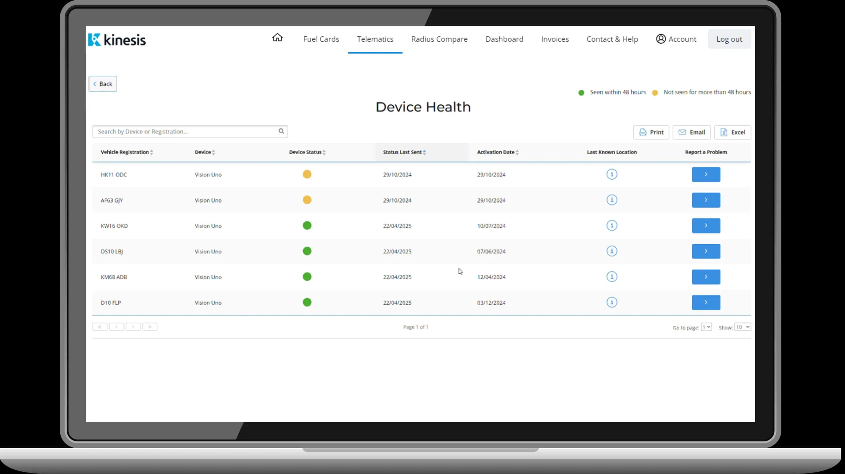Viewport: 845px width, 474px height.
Task: Click the Search by Device field
Action: pyautogui.click(x=185, y=132)
